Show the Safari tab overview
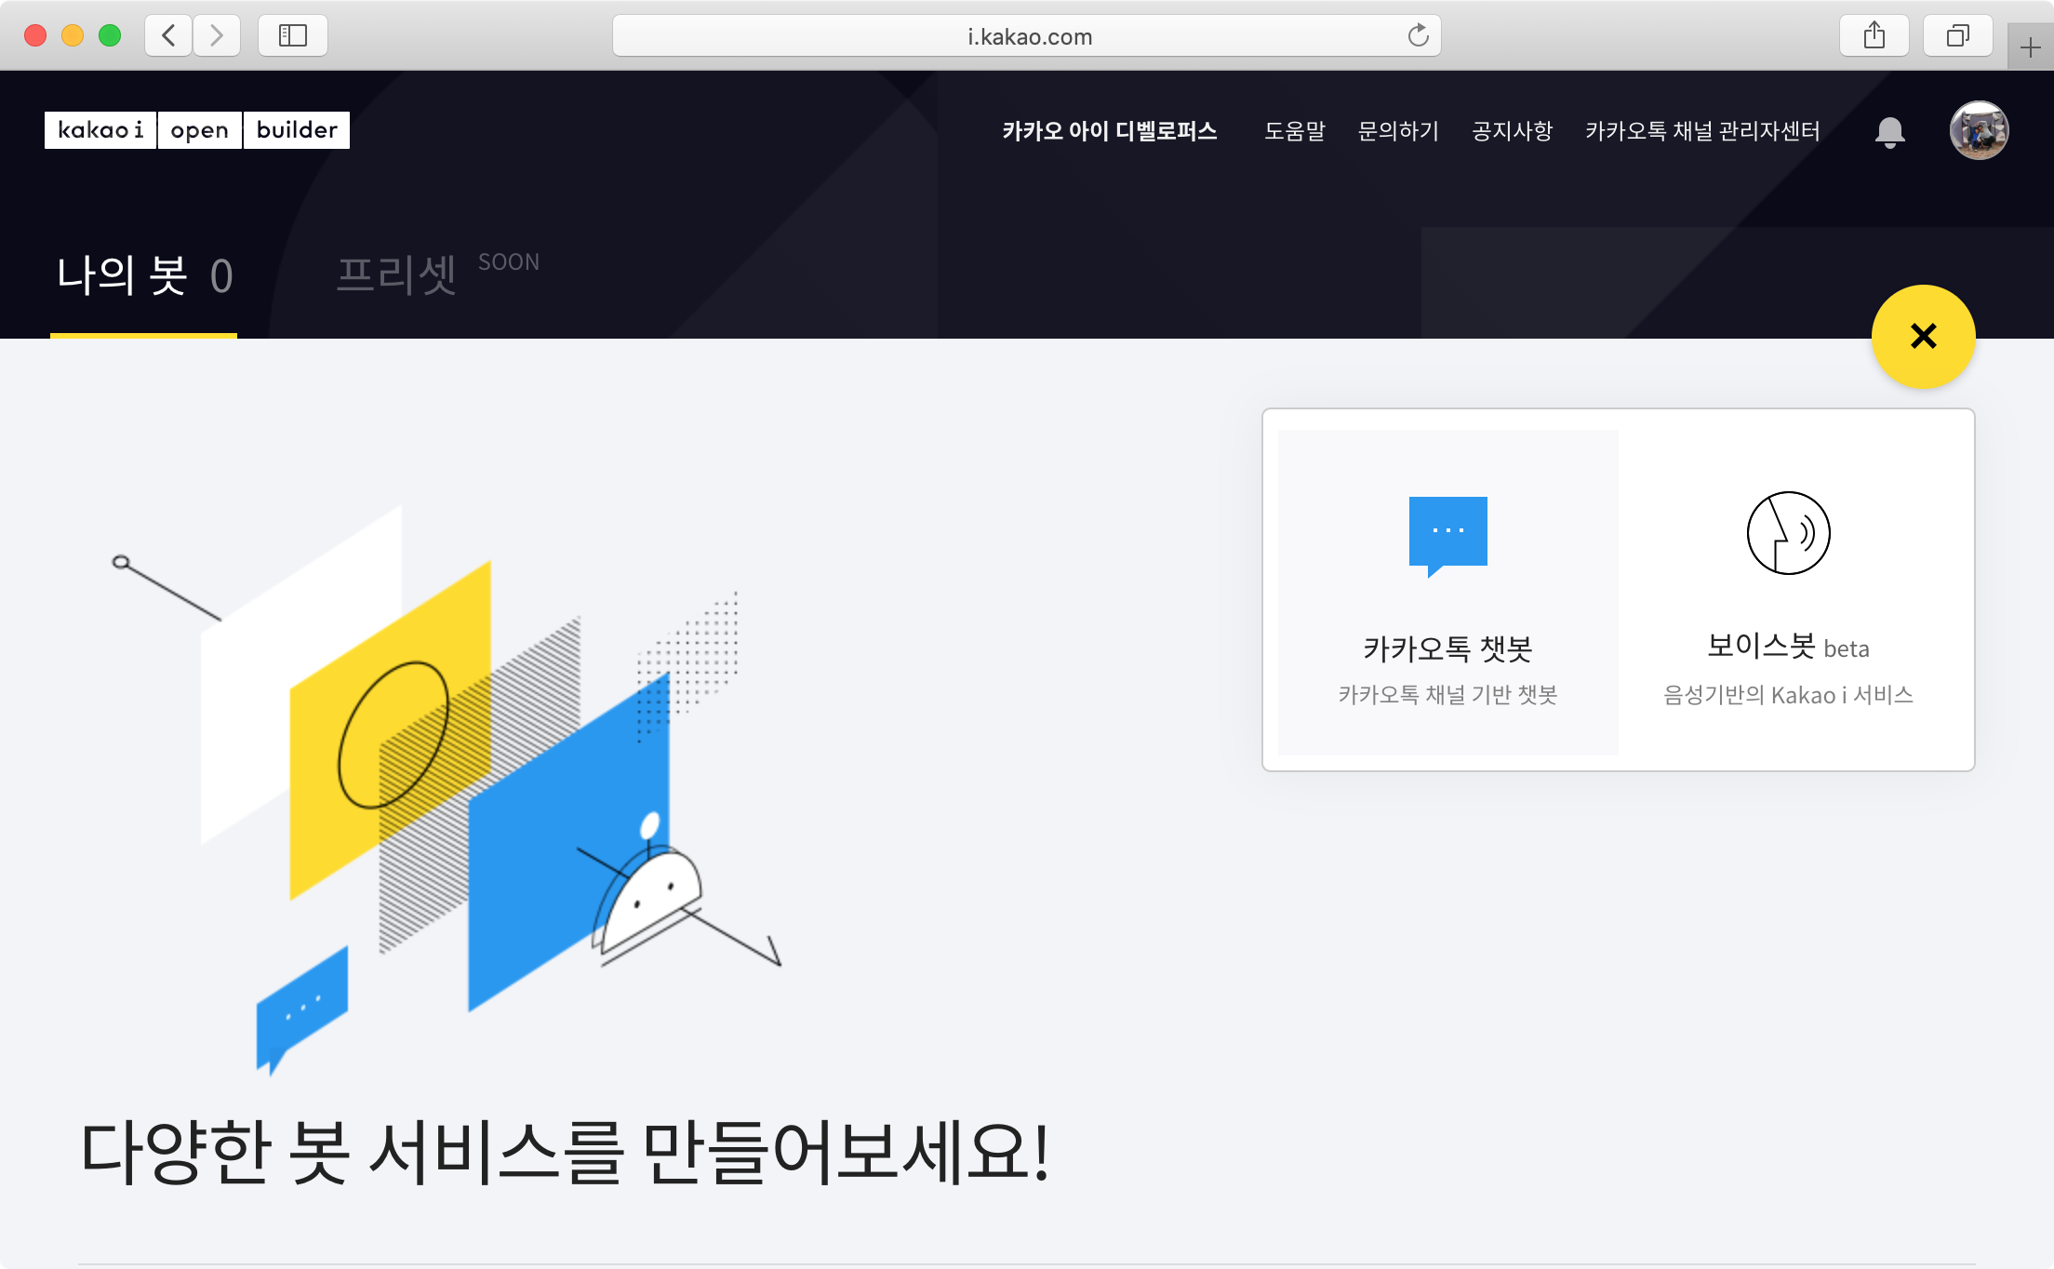The image size is (2054, 1269). pos(1957,36)
